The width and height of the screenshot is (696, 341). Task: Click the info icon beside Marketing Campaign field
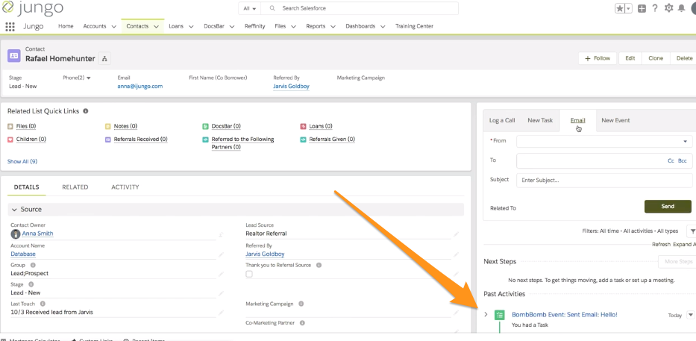[x=301, y=304]
